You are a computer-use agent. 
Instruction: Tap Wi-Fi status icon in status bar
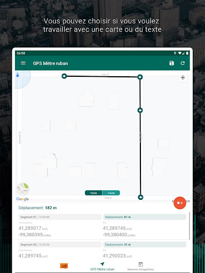180,53
